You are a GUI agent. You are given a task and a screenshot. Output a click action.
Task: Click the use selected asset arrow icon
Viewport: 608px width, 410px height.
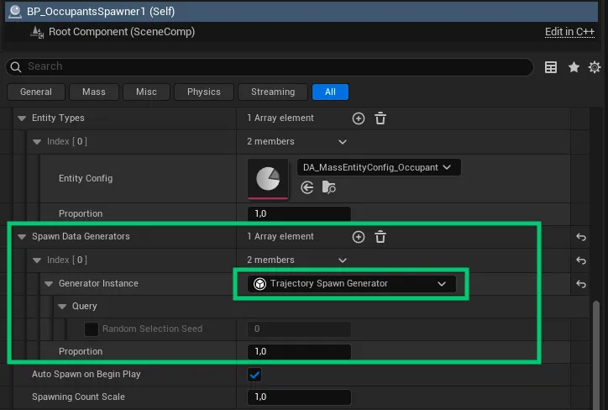click(307, 188)
